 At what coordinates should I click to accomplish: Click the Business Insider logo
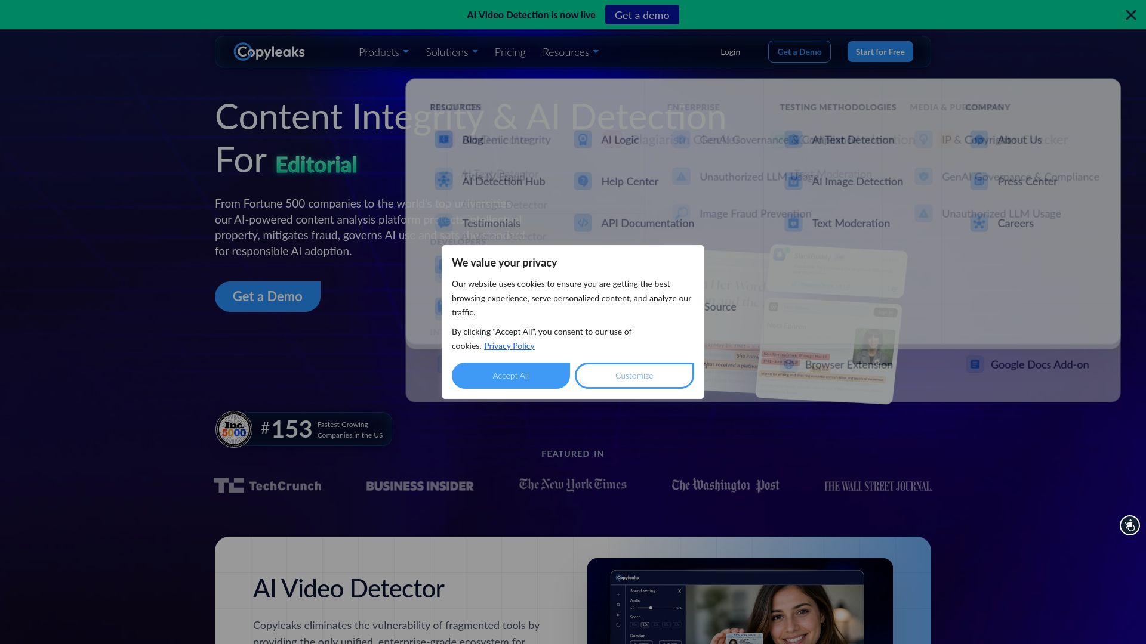(x=420, y=486)
